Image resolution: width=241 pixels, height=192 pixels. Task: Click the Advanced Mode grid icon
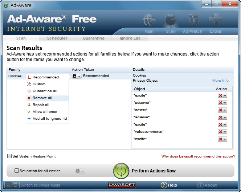[8, 185]
